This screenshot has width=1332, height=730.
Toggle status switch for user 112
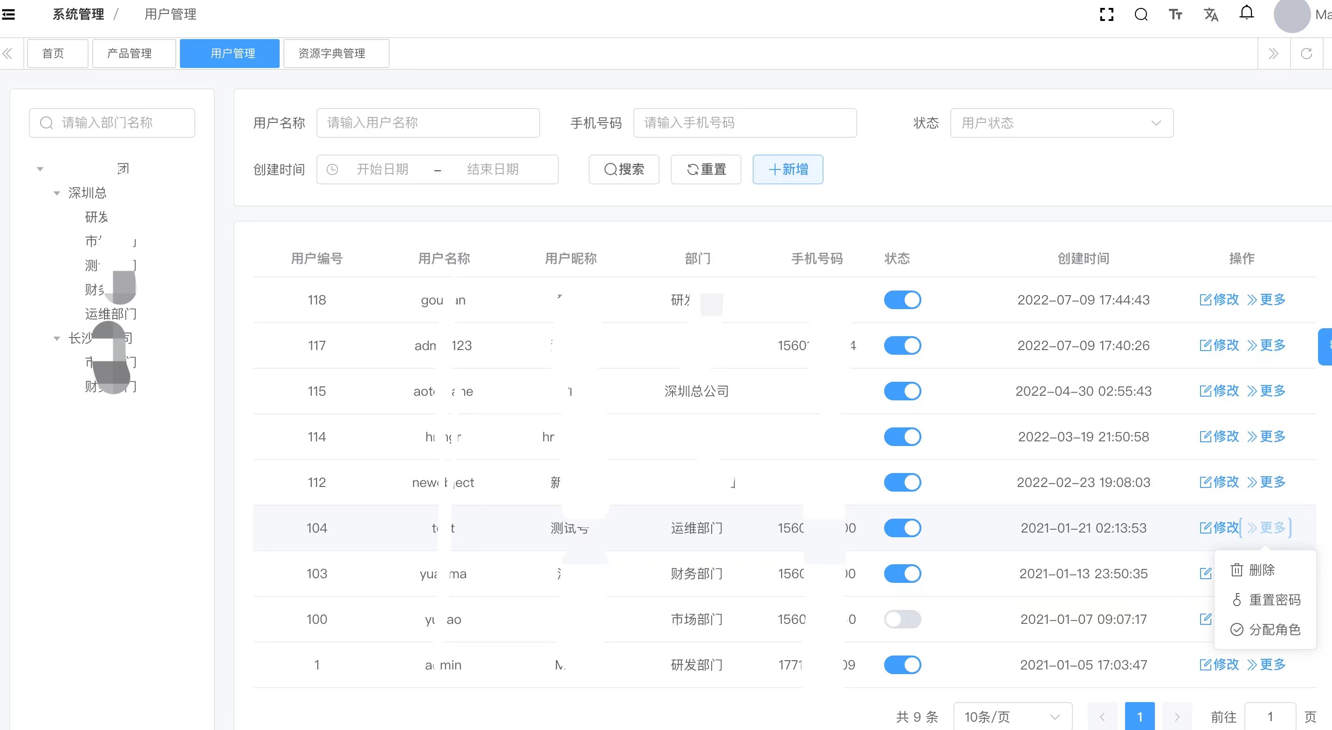pyautogui.click(x=902, y=482)
